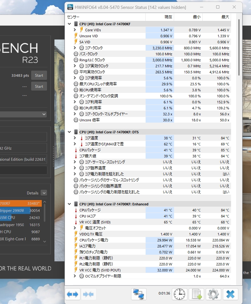The height and width of the screenshot is (304, 251).
Task: Open the Cinebench minimum test duration dropdown
Action: pyautogui.click(x=44, y=114)
